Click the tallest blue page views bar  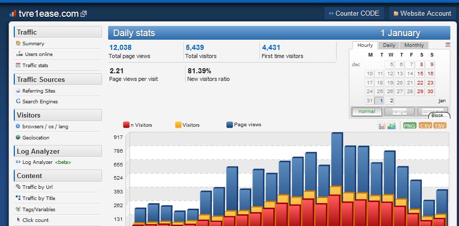(337, 159)
